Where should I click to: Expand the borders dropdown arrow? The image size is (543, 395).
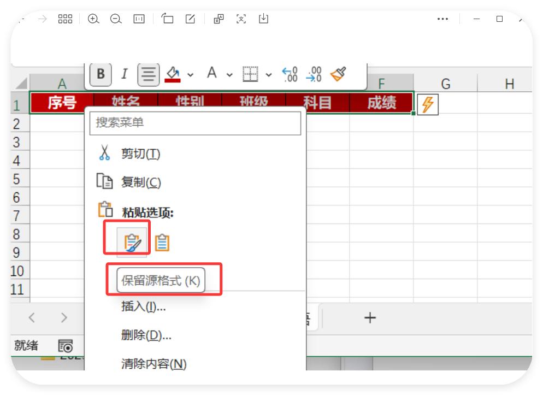(x=269, y=75)
